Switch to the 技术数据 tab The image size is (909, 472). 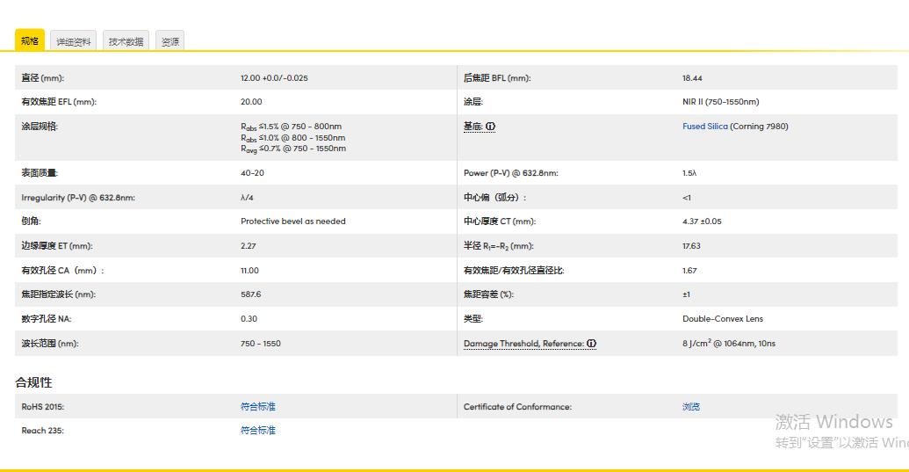[126, 41]
